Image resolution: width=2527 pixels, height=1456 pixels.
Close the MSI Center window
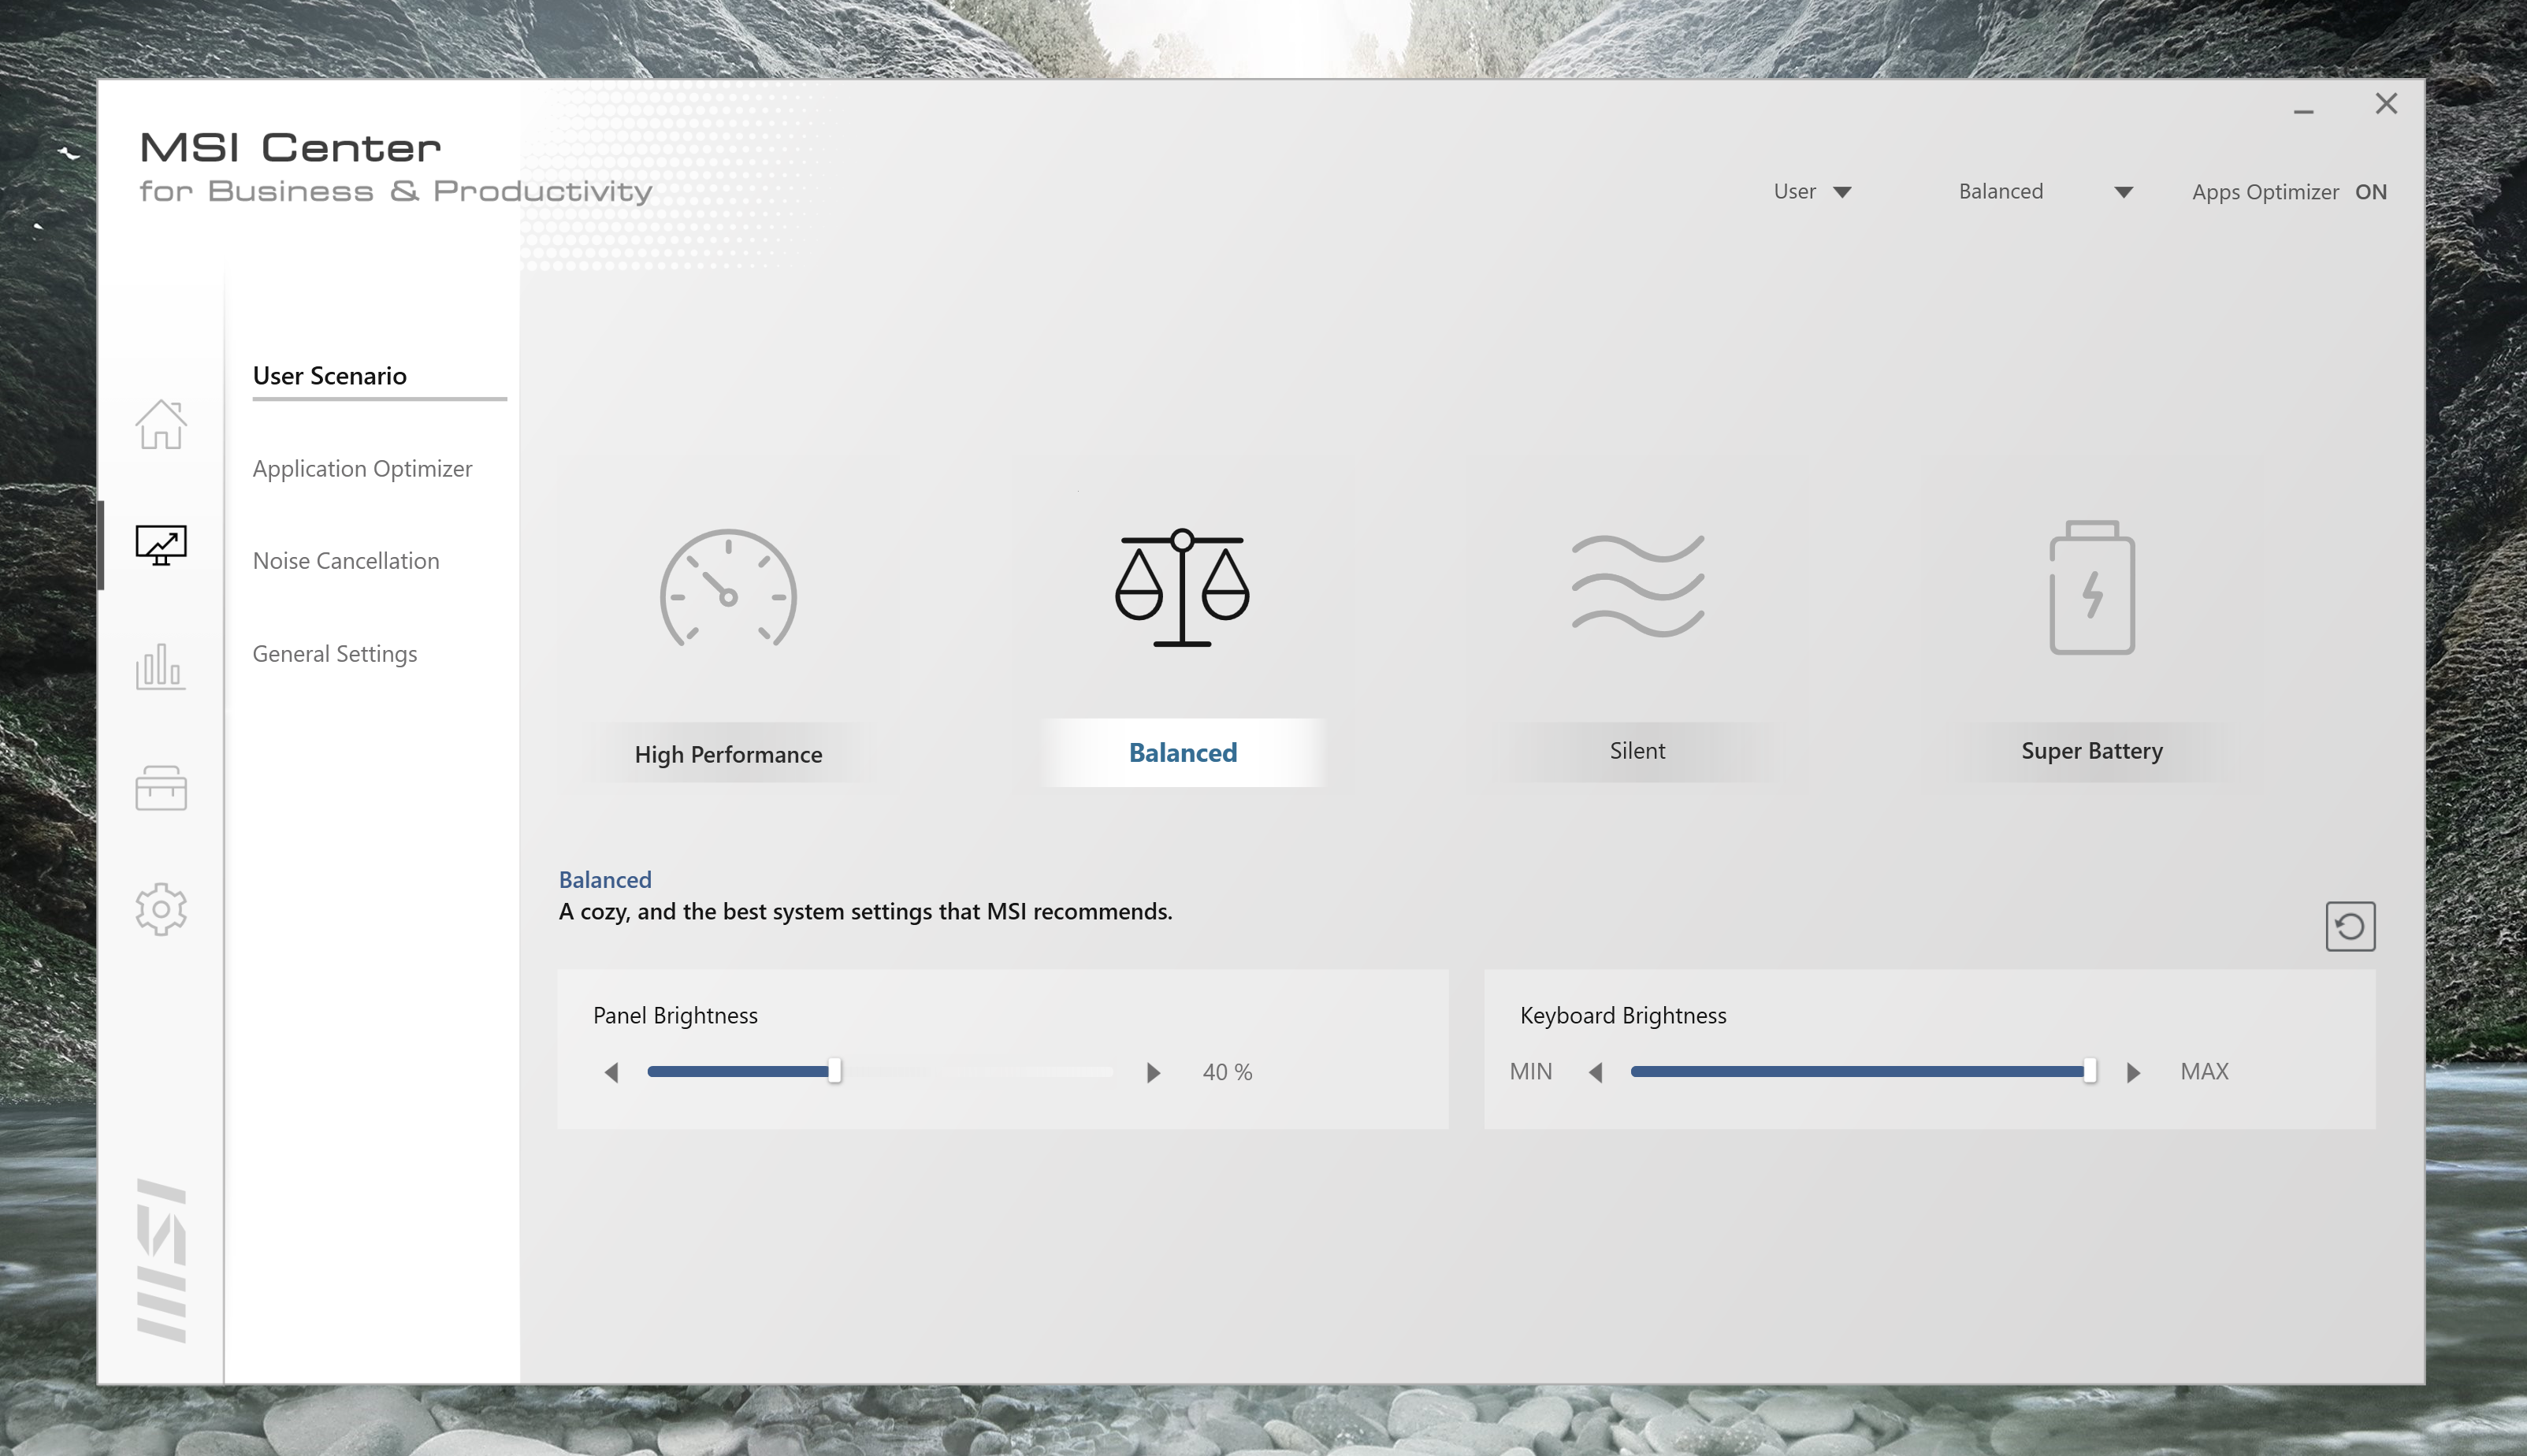pos(2387,104)
